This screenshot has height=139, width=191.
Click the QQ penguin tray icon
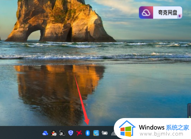pos(54,133)
